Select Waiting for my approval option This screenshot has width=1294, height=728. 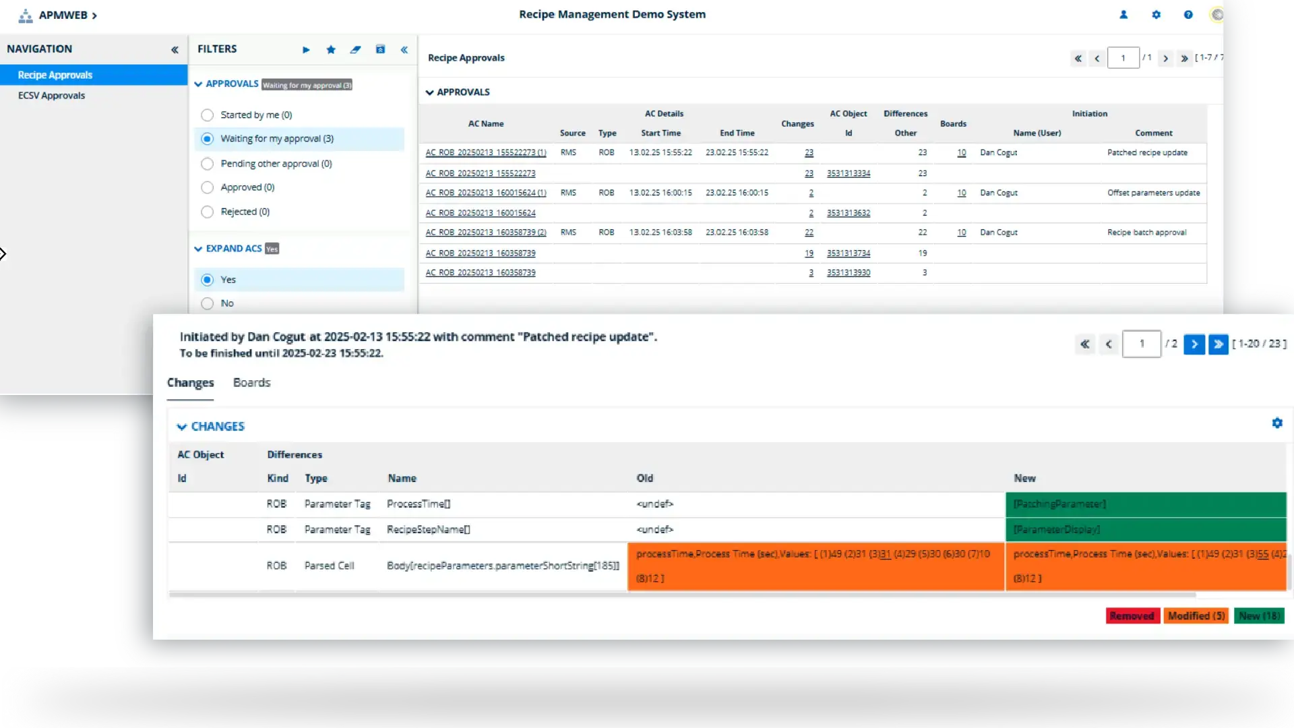[299, 139]
